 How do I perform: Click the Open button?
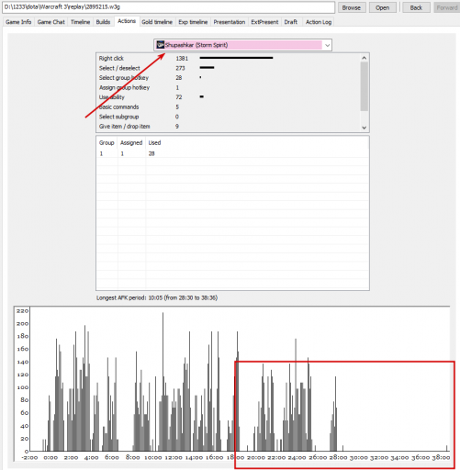383,7
